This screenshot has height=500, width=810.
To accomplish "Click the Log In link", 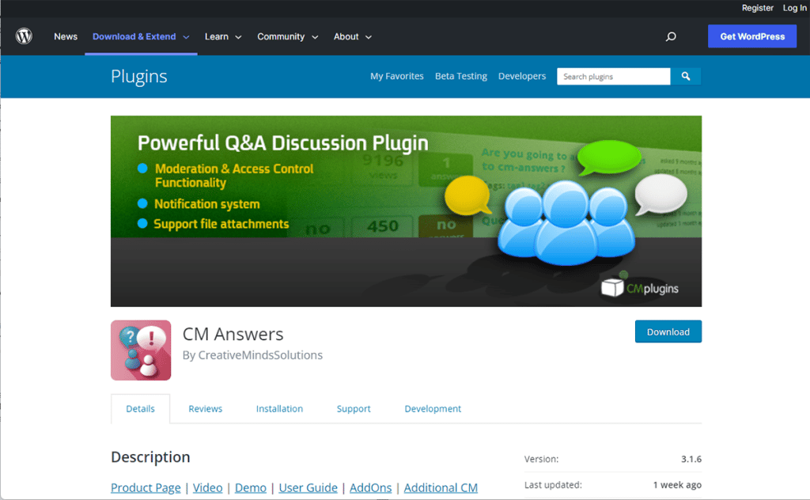I will [x=794, y=8].
